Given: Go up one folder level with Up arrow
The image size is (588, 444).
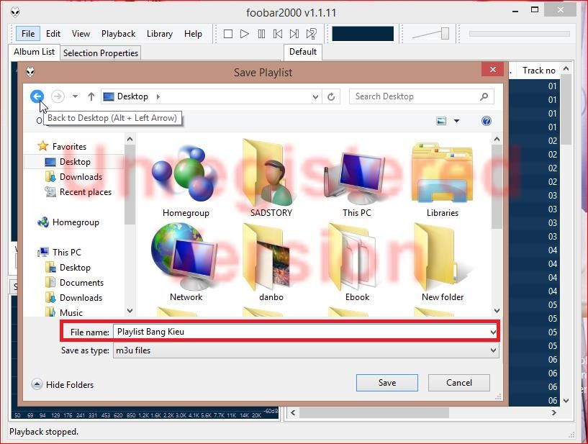Looking at the screenshot, I should pyautogui.click(x=91, y=96).
